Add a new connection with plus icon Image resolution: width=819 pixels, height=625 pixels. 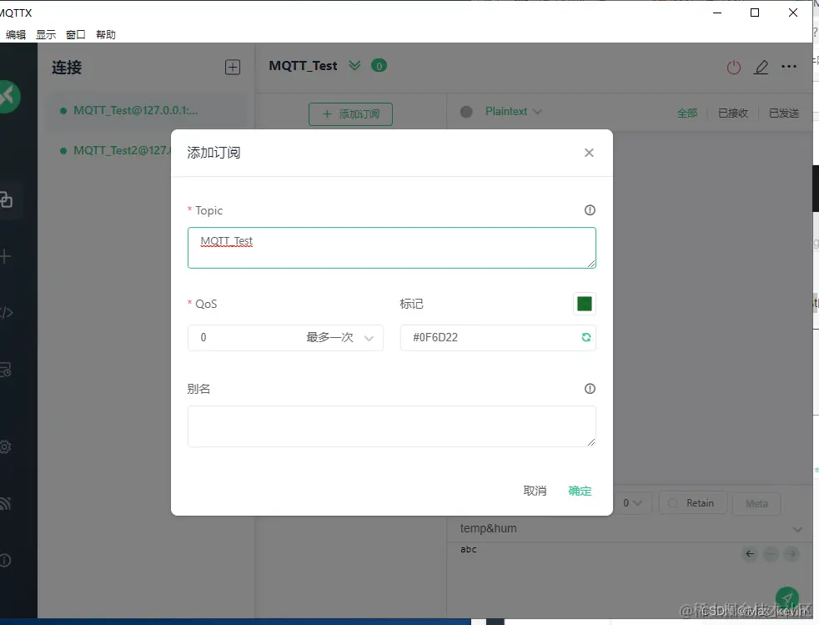[233, 67]
